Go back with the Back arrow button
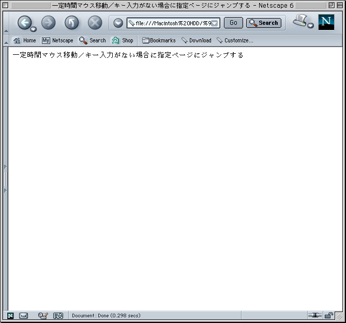This screenshot has width=346, height=323. point(24,23)
